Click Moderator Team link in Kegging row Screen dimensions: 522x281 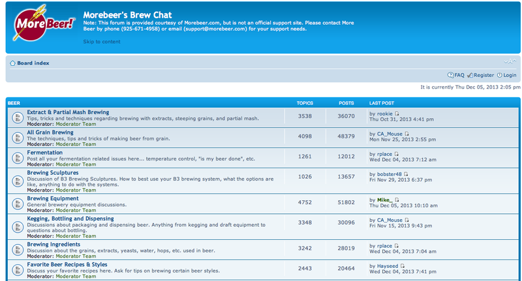point(76,236)
